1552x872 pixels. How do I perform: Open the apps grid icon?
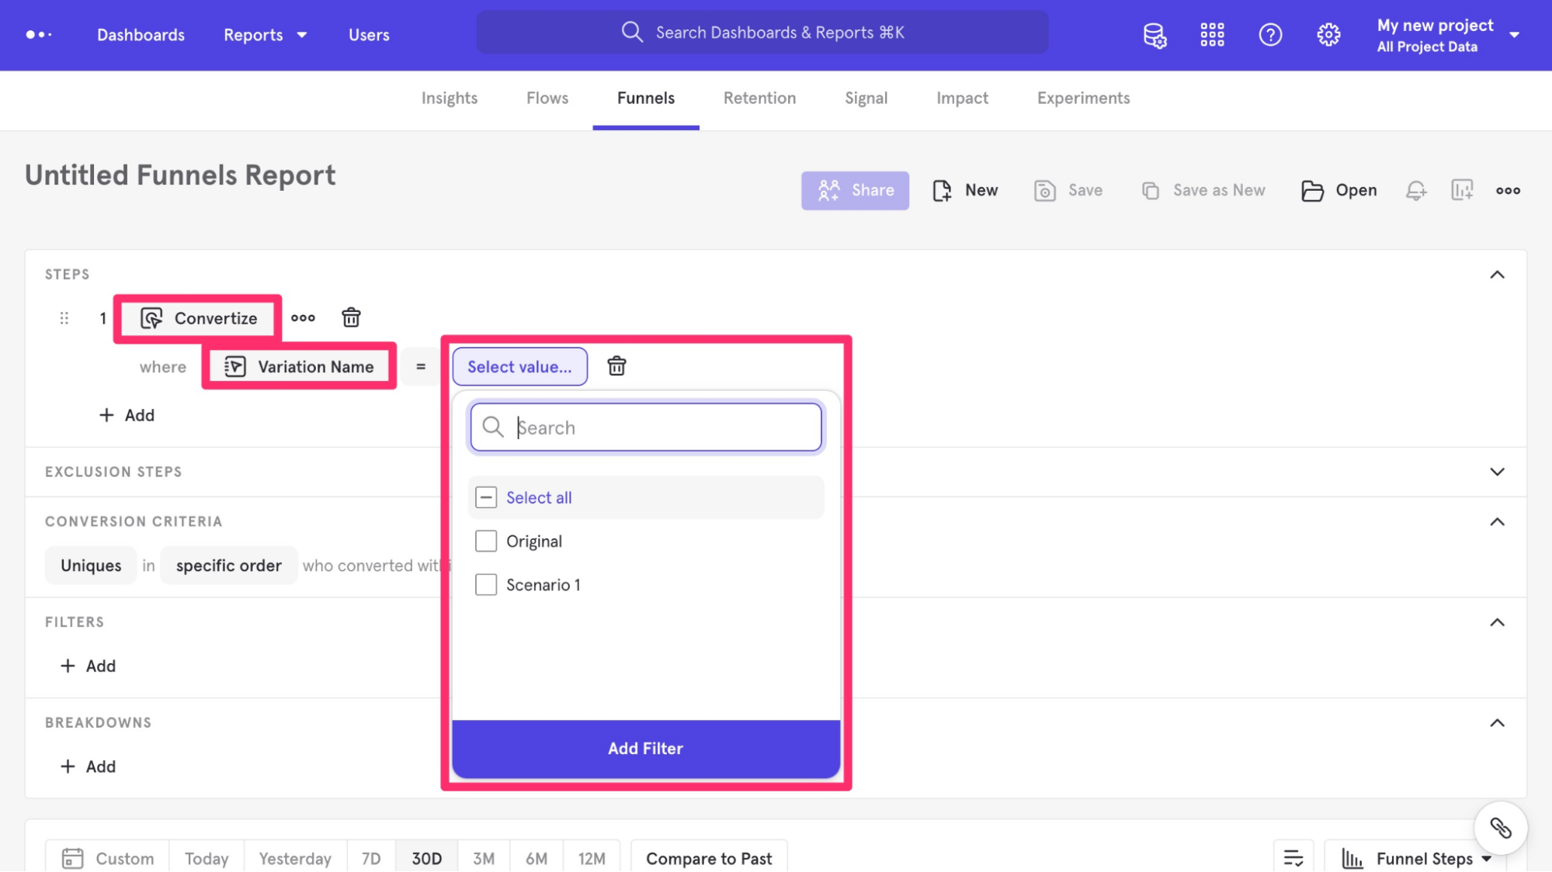click(1212, 35)
